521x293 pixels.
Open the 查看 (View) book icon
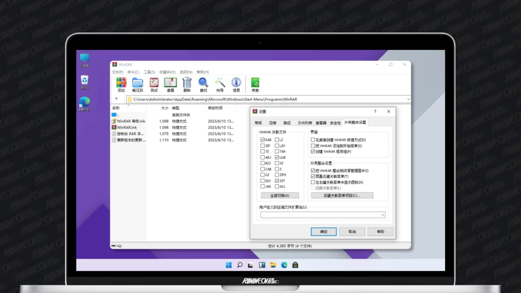pyautogui.click(x=170, y=84)
